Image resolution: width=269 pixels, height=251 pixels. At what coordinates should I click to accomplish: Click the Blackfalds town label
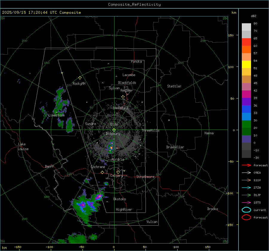(127, 83)
